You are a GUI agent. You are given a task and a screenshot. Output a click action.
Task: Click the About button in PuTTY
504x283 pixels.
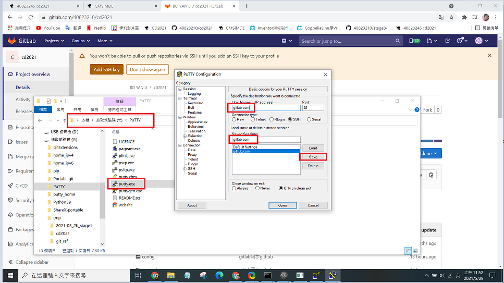(x=192, y=205)
